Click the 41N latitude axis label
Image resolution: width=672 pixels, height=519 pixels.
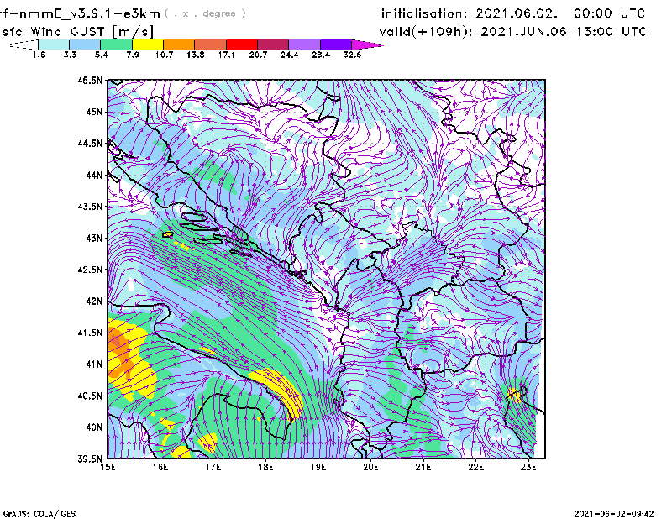(x=94, y=364)
